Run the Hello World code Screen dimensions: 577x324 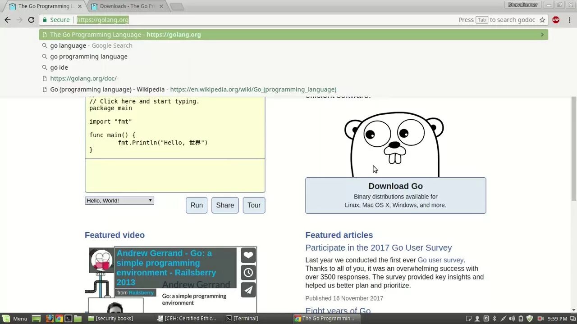[x=197, y=205]
